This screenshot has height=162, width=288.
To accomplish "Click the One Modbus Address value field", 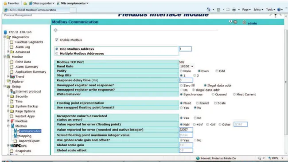I will [185, 49].
